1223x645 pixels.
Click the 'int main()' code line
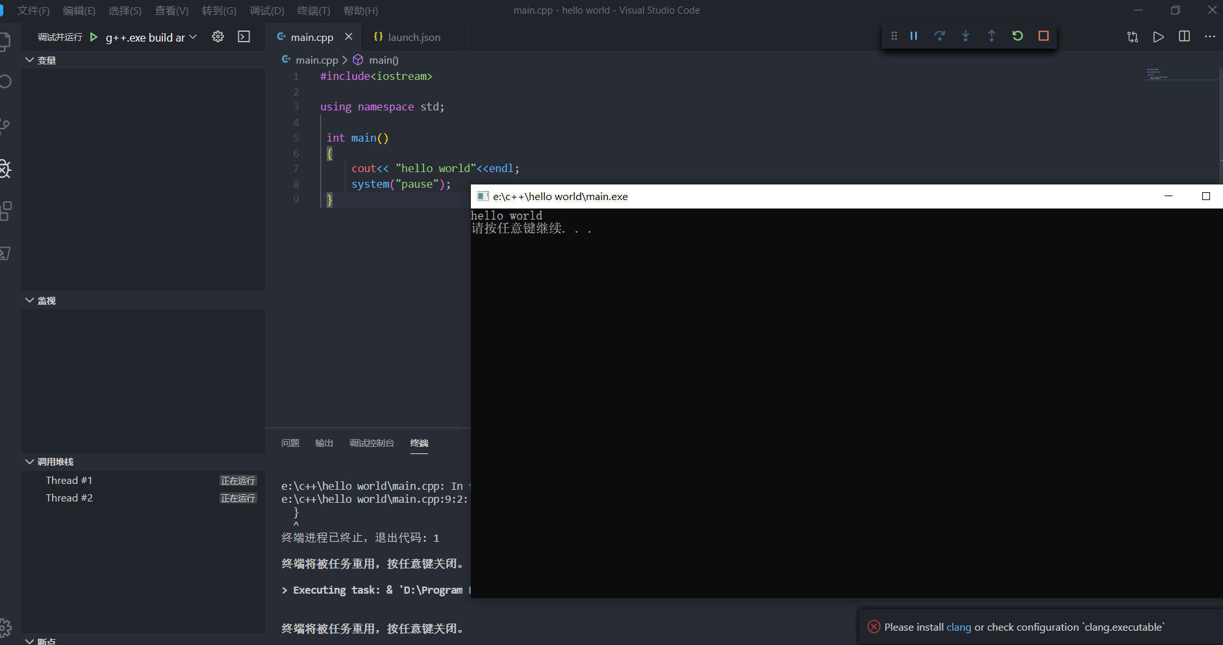pyautogui.click(x=357, y=138)
